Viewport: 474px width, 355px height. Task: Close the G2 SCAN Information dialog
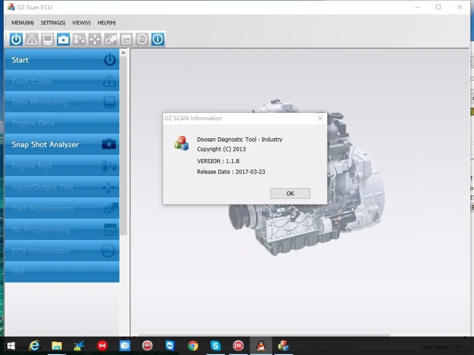coord(320,118)
